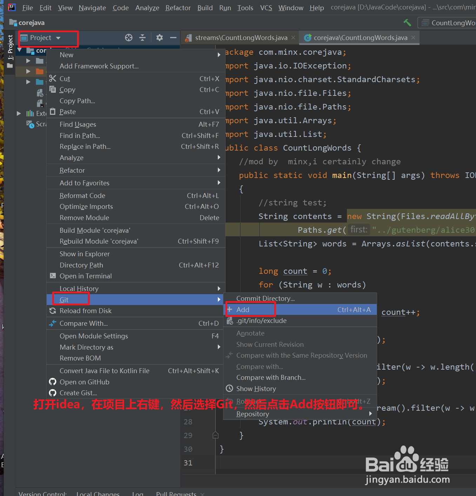The height and width of the screenshot is (496, 476).
Task: Select Replace in Path
Action: (136, 146)
